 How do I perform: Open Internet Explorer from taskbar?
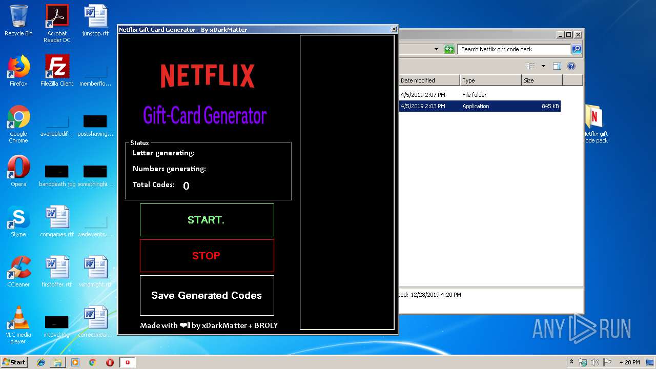pos(41,362)
